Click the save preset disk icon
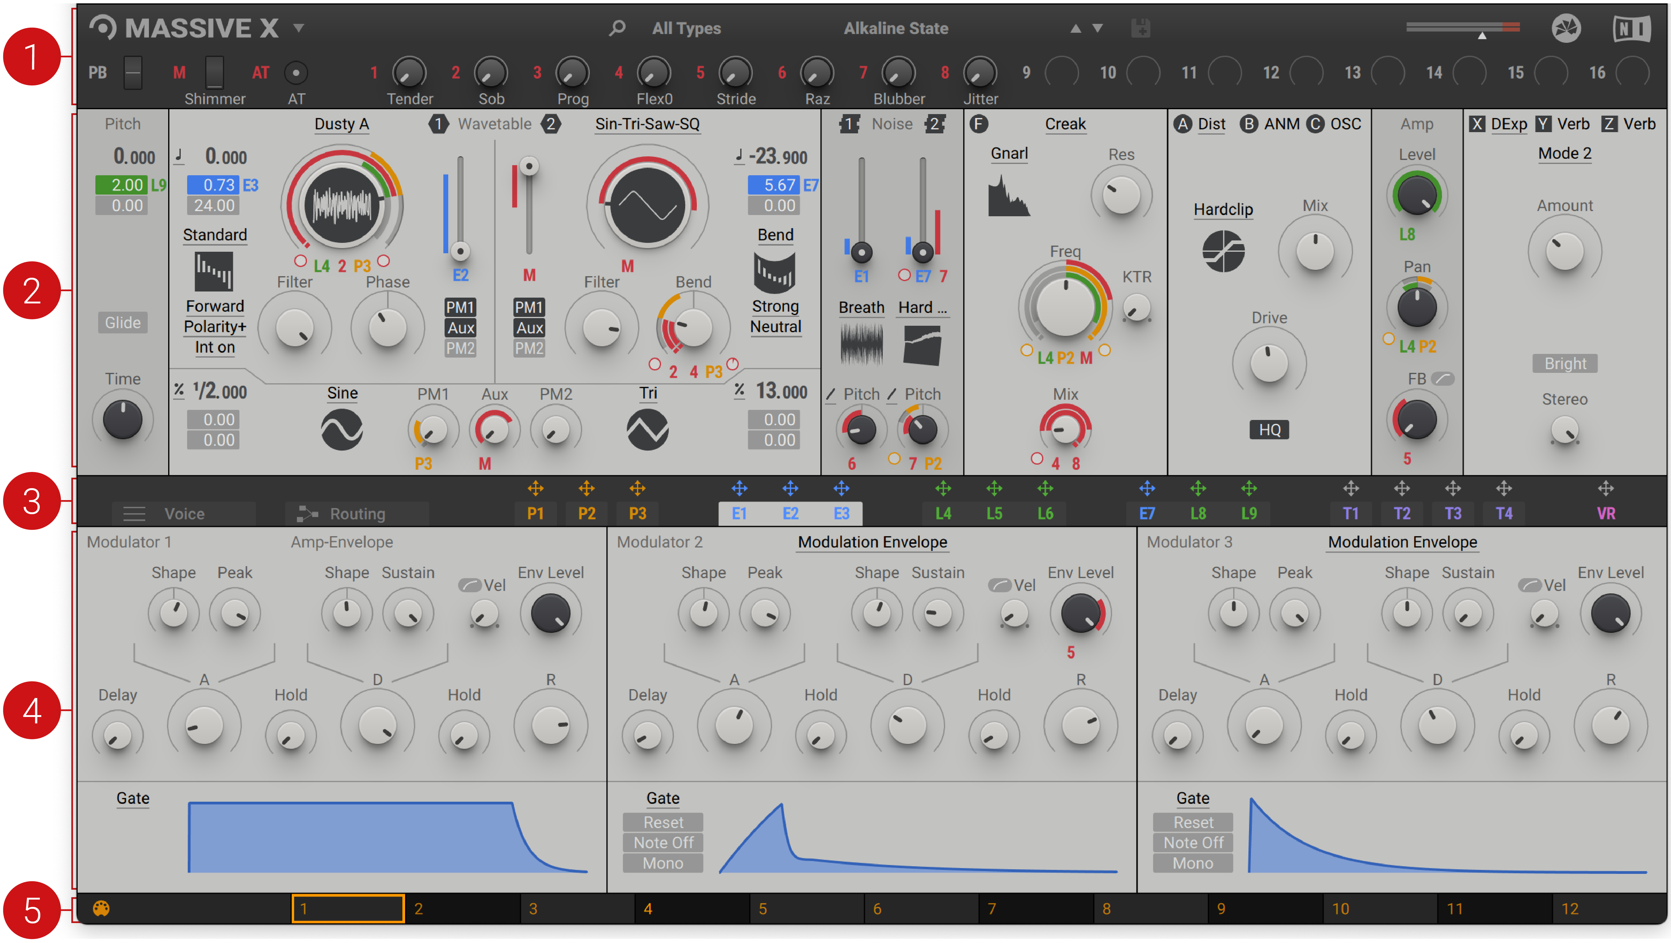The height and width of the screenshot is (943, 1671). [x=1140, y=28]
